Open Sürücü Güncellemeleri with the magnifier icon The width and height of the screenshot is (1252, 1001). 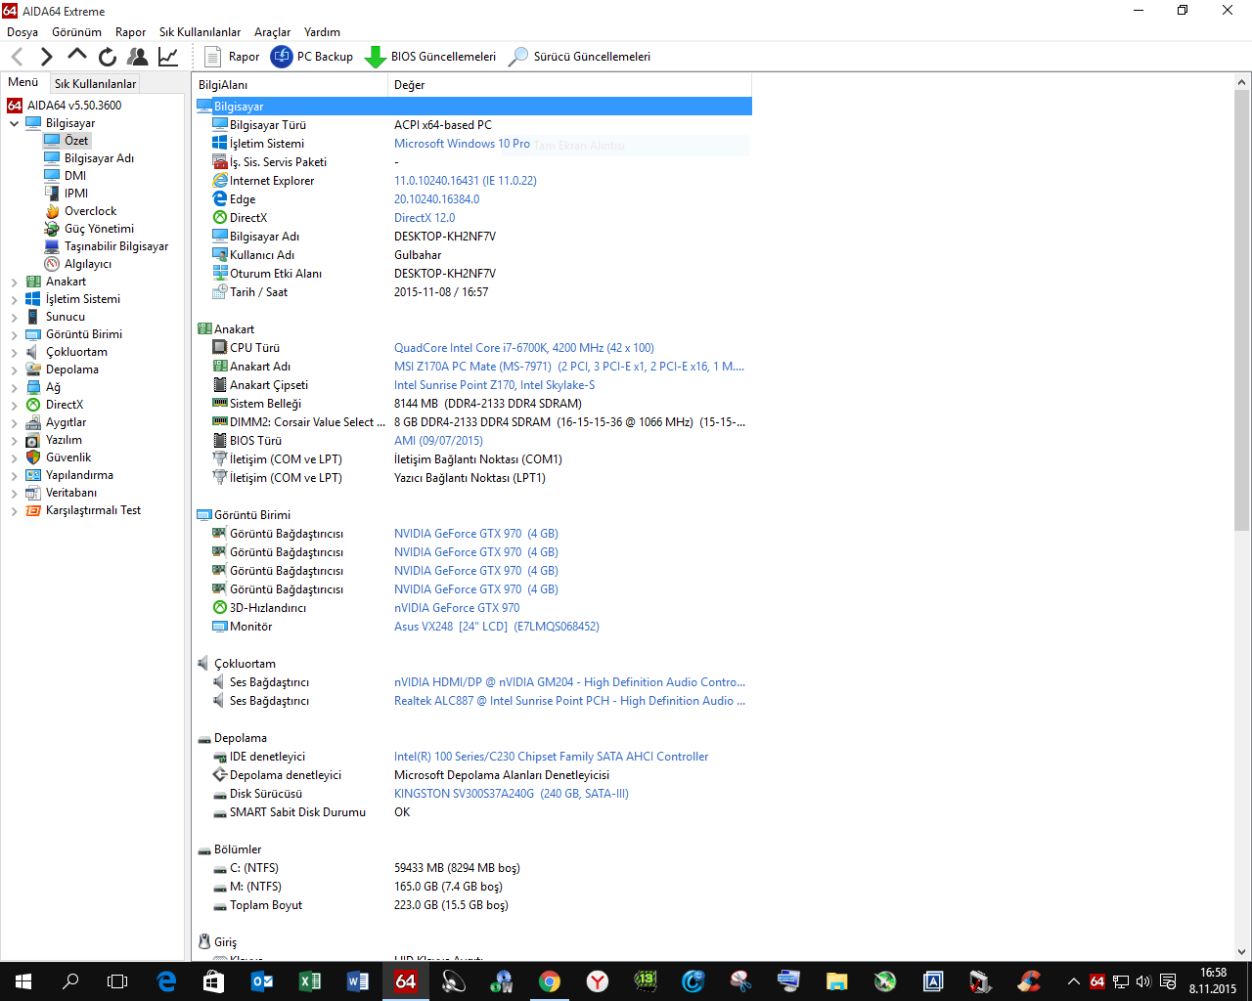579,57
